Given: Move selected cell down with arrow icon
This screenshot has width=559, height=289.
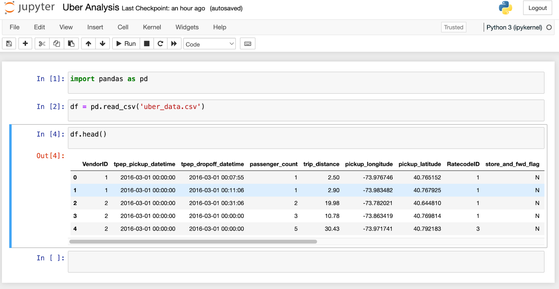Looking at the screenshot, I should click(102, 44).
